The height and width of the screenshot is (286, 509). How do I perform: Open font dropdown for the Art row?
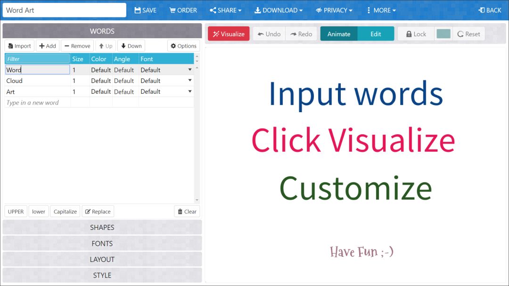pyautogui.click(x=189, y=91)
